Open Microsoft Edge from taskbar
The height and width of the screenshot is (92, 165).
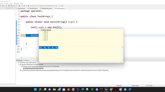click(x=83, y=89)
